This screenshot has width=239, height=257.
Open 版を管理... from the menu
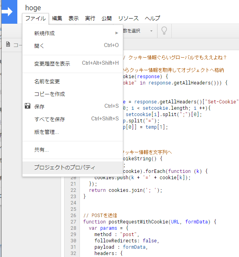pos(72,132)
